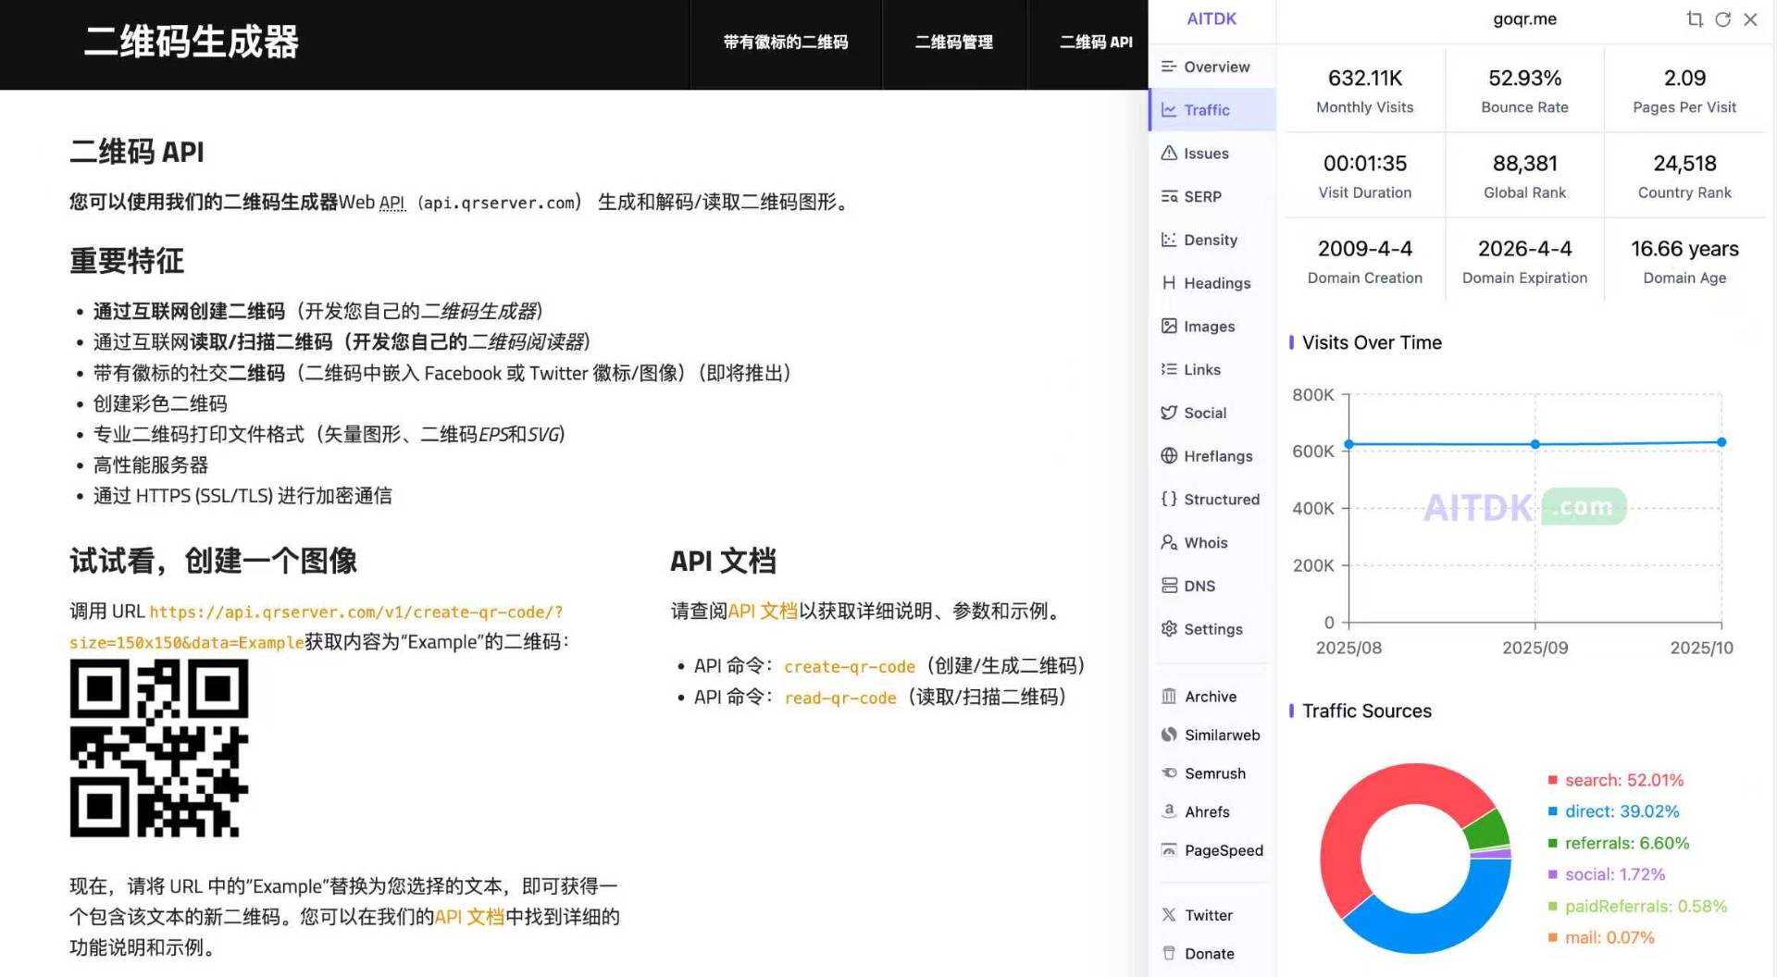Open the Archive building icon
The width and height of the screenshot is (1777, 977).
1169,697
